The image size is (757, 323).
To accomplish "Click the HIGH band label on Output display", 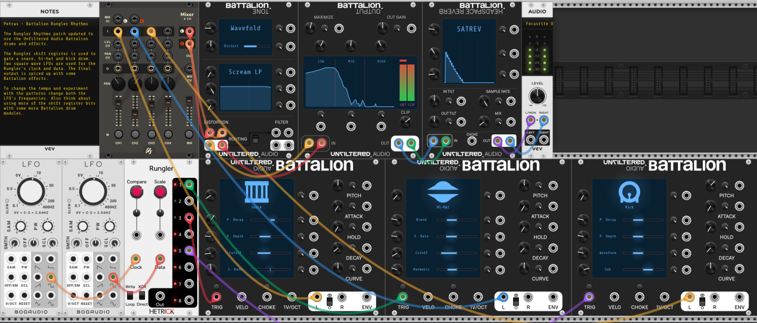I will point(381,61).
